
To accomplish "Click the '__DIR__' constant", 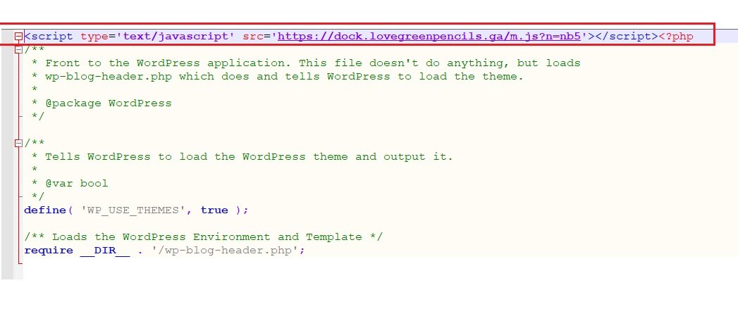I will (x=105, y=250).
